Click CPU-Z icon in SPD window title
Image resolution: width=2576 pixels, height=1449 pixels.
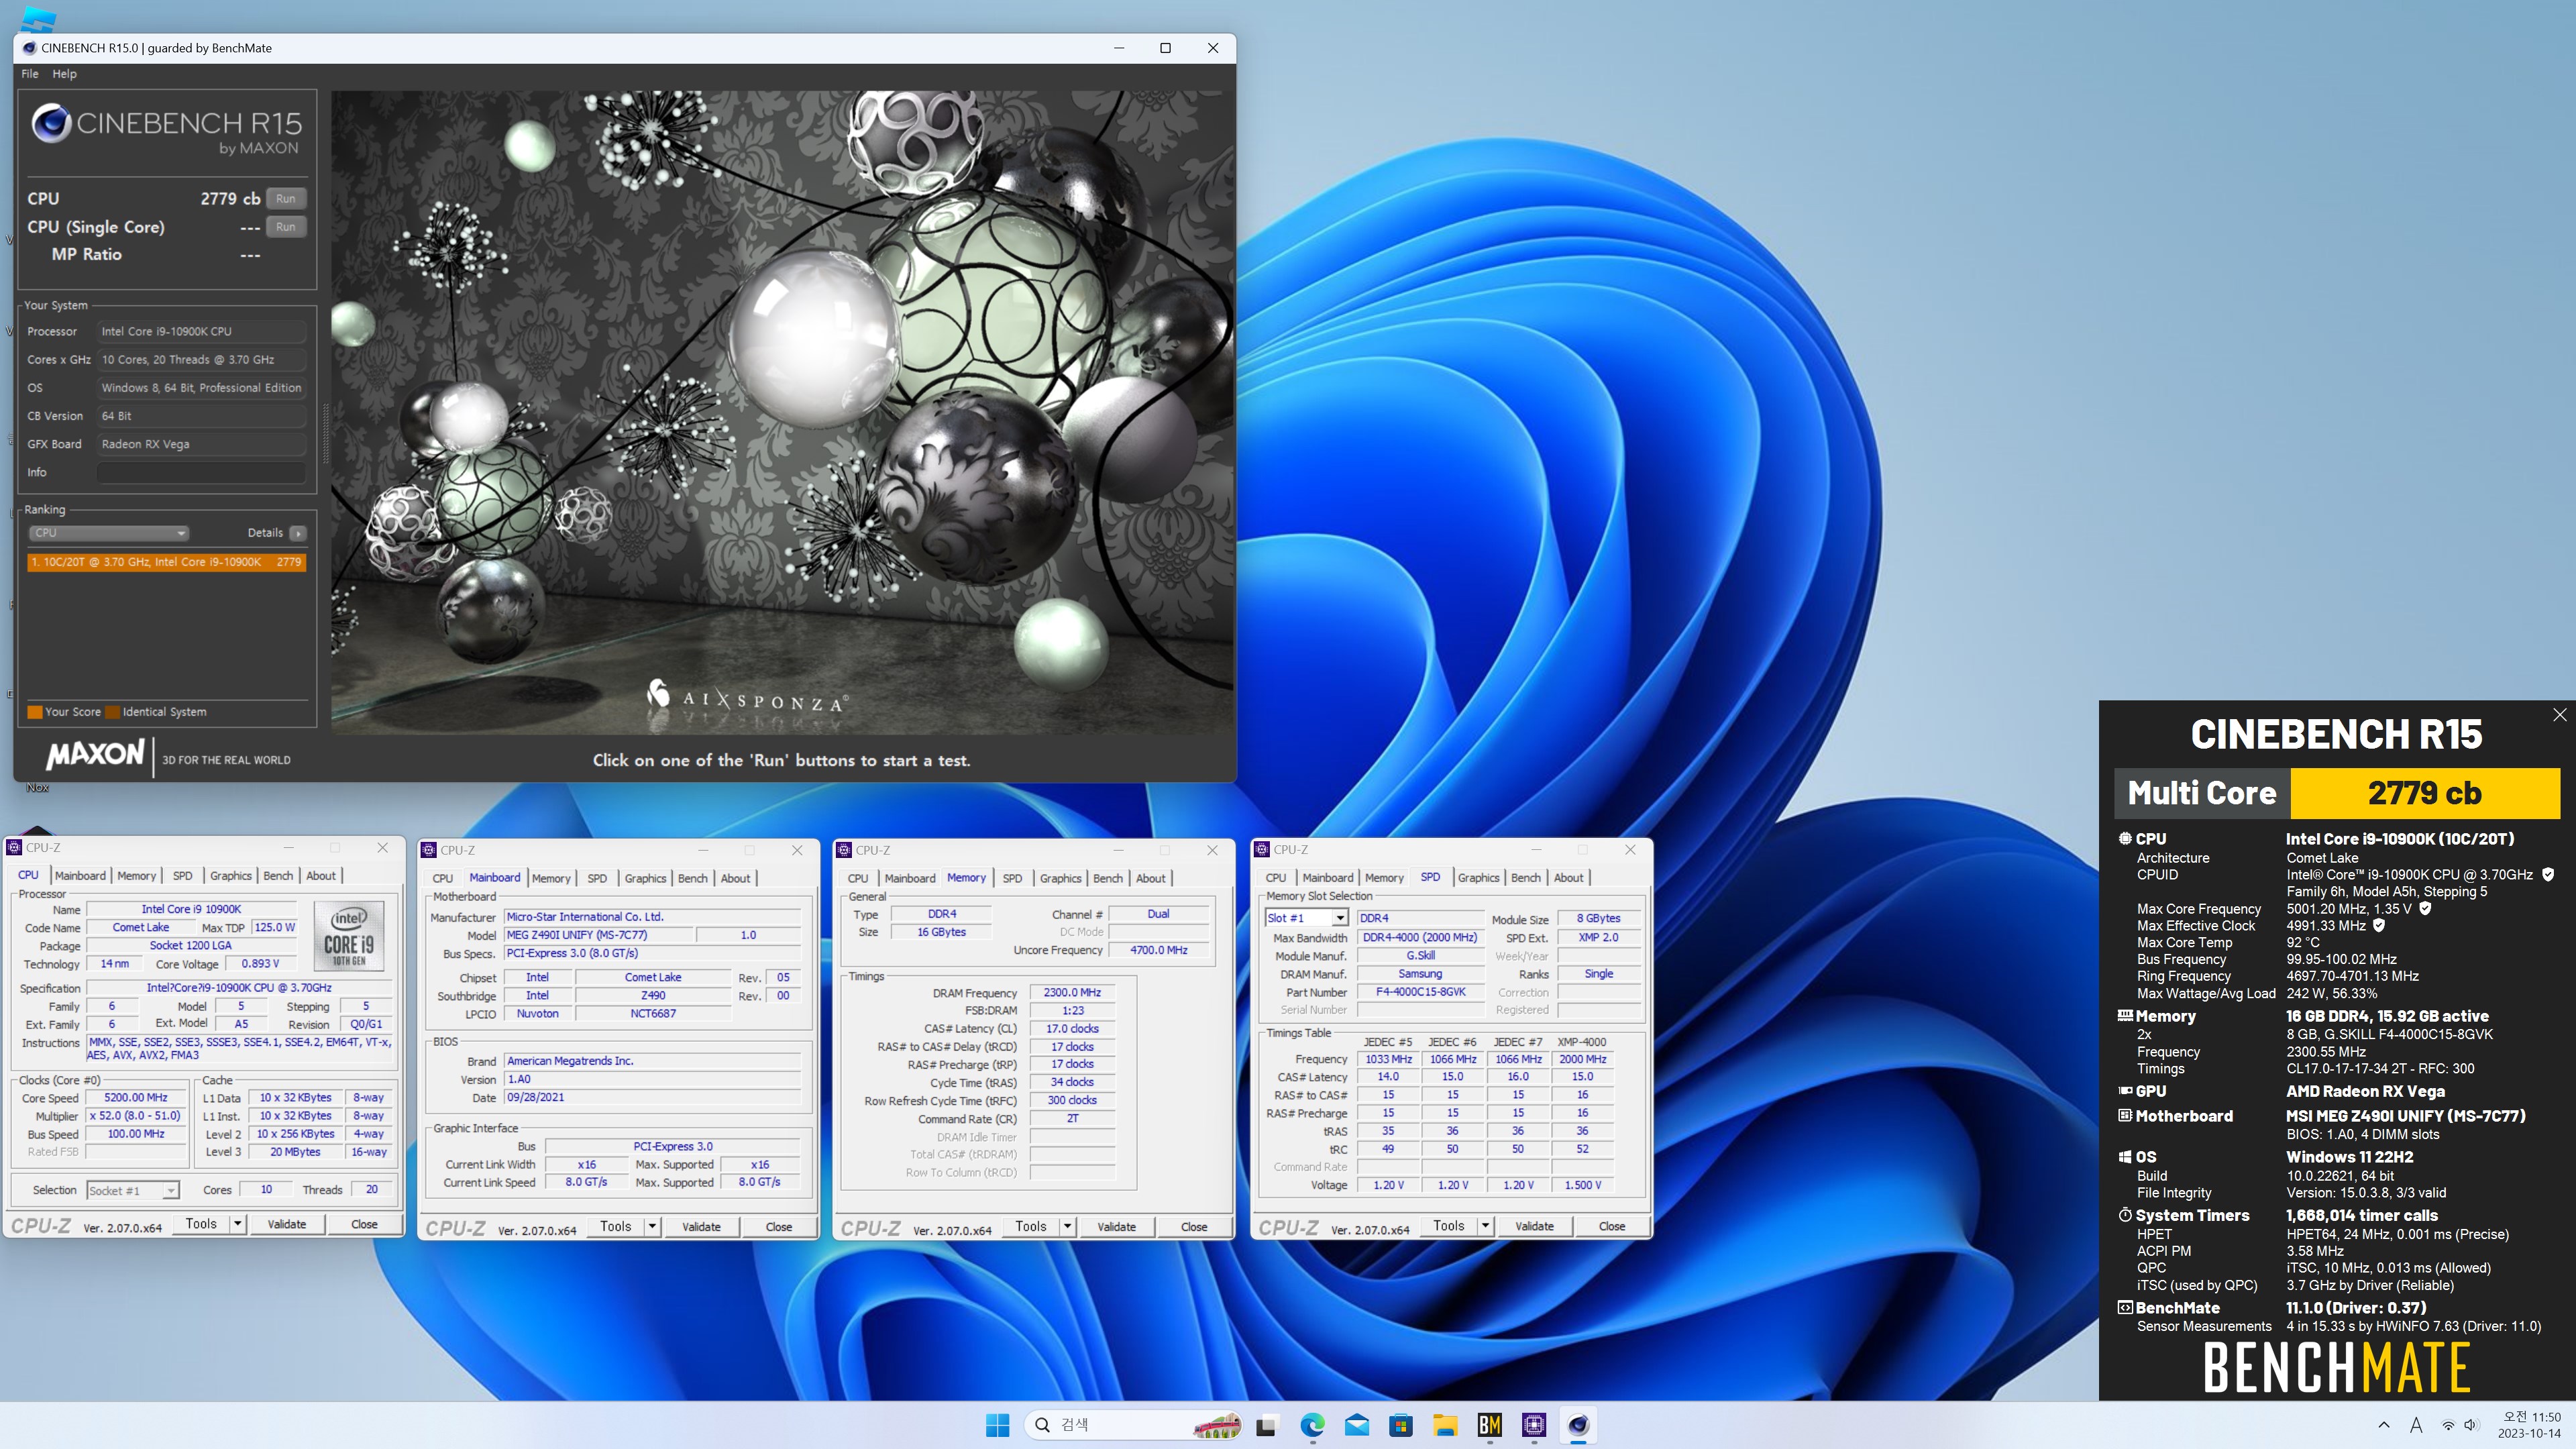[1262, 850]
